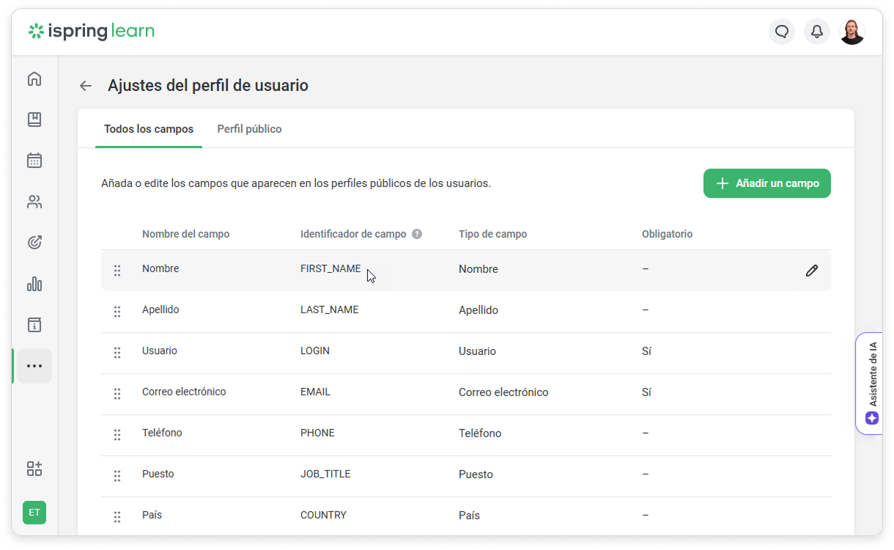Screen dimensions: 894x550
Task: Open the apps grid icon in sidebar
Action: [34, 469]
